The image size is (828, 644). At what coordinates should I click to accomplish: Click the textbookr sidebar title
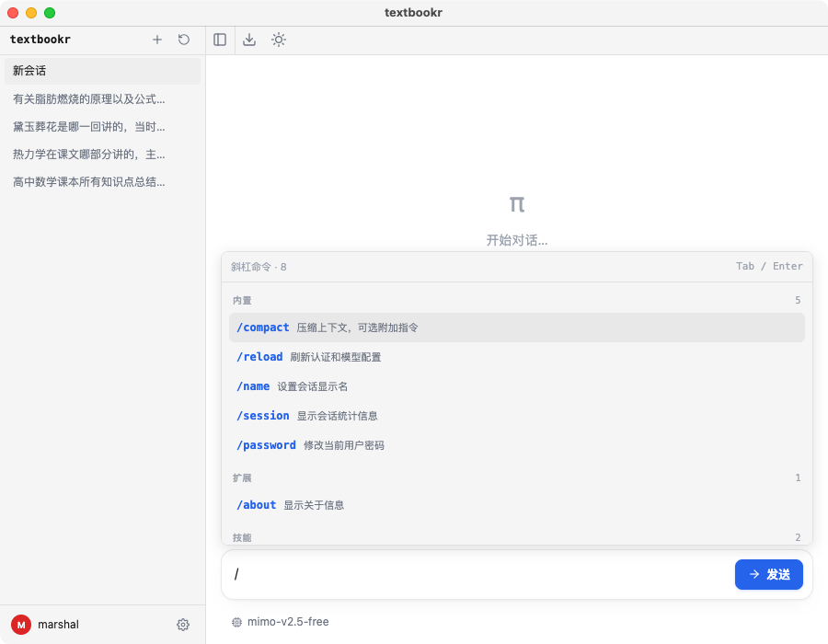pos(40,40)
